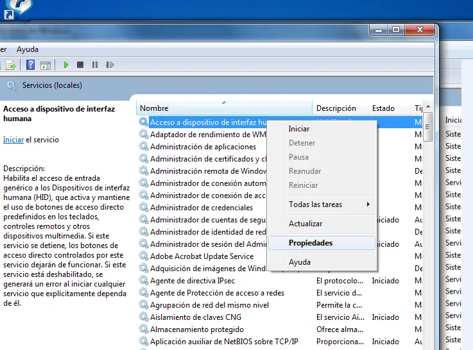Open the Ayuda menu in the menu bar

[x=28, y=49]
